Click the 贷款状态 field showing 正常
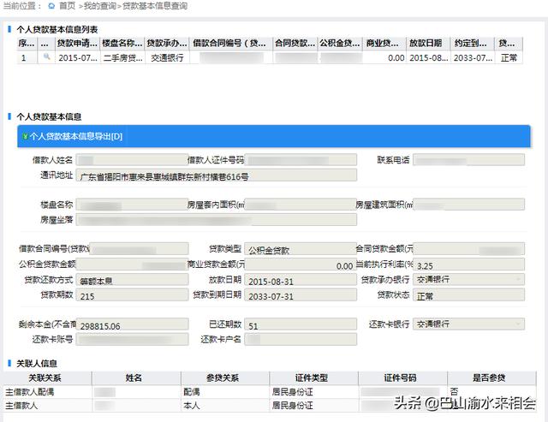The width and height of the screenshot is (548, 422). click(x=468, y=295)
